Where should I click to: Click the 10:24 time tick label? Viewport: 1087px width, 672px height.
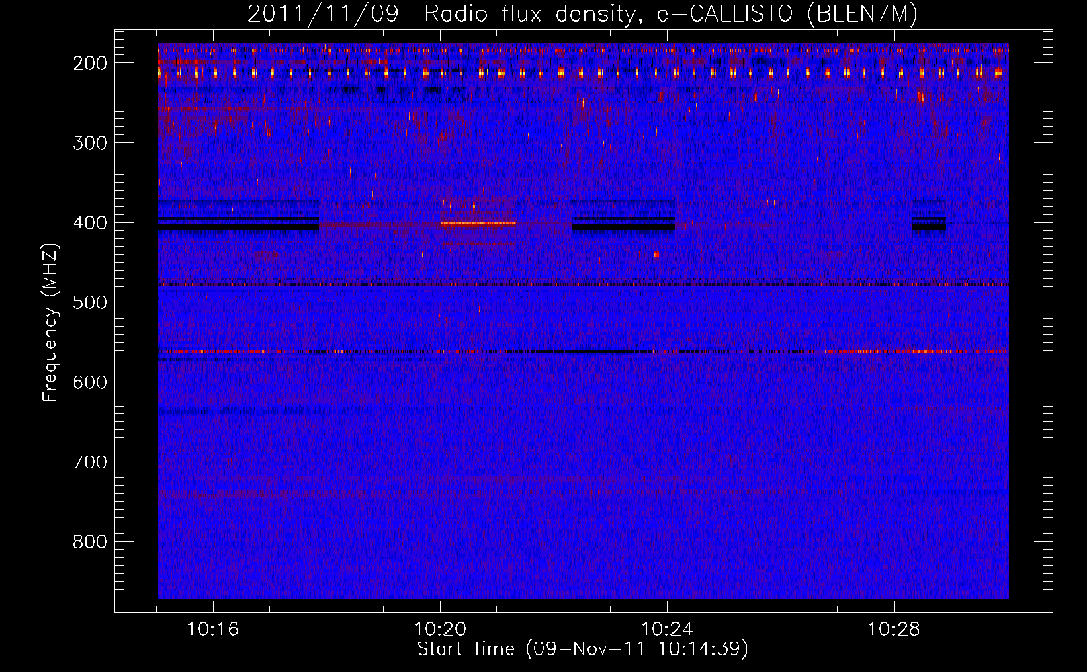[x=667, y=630]
